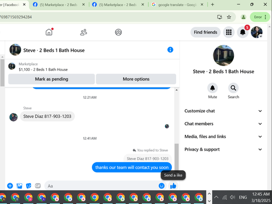Click quoted reply 'Steve Diaz 817-903-1203'
Viewport: 272px width, 204px height.
[x=147, y=159]
